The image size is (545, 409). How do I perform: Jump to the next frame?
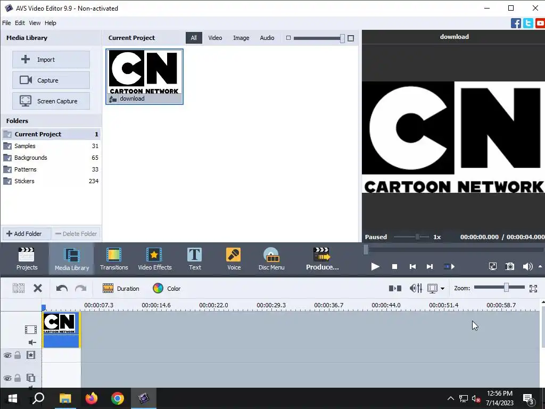[x=430, y=267]
